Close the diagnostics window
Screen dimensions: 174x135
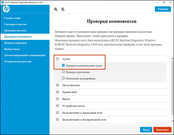171,2
